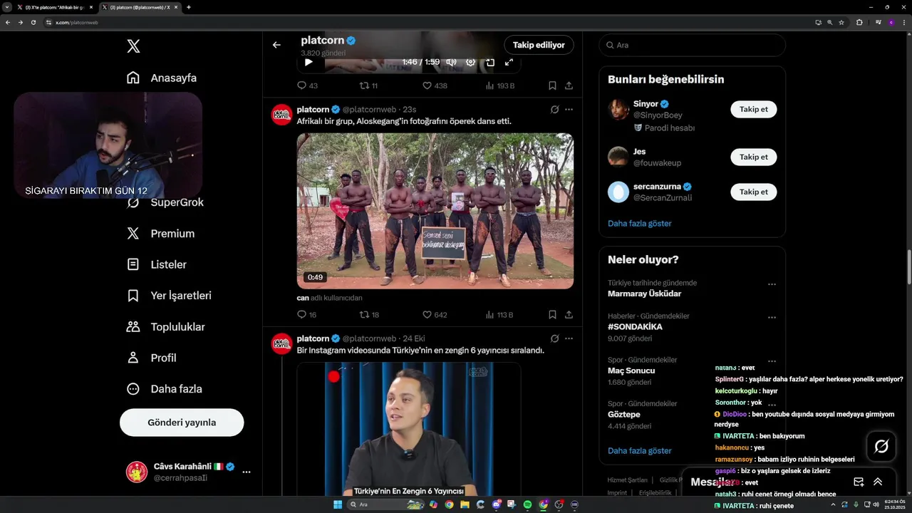This screenshot has width=912, height=513.
Task: Toggle the Takip ediliyor following button
Action: point(539,45)
